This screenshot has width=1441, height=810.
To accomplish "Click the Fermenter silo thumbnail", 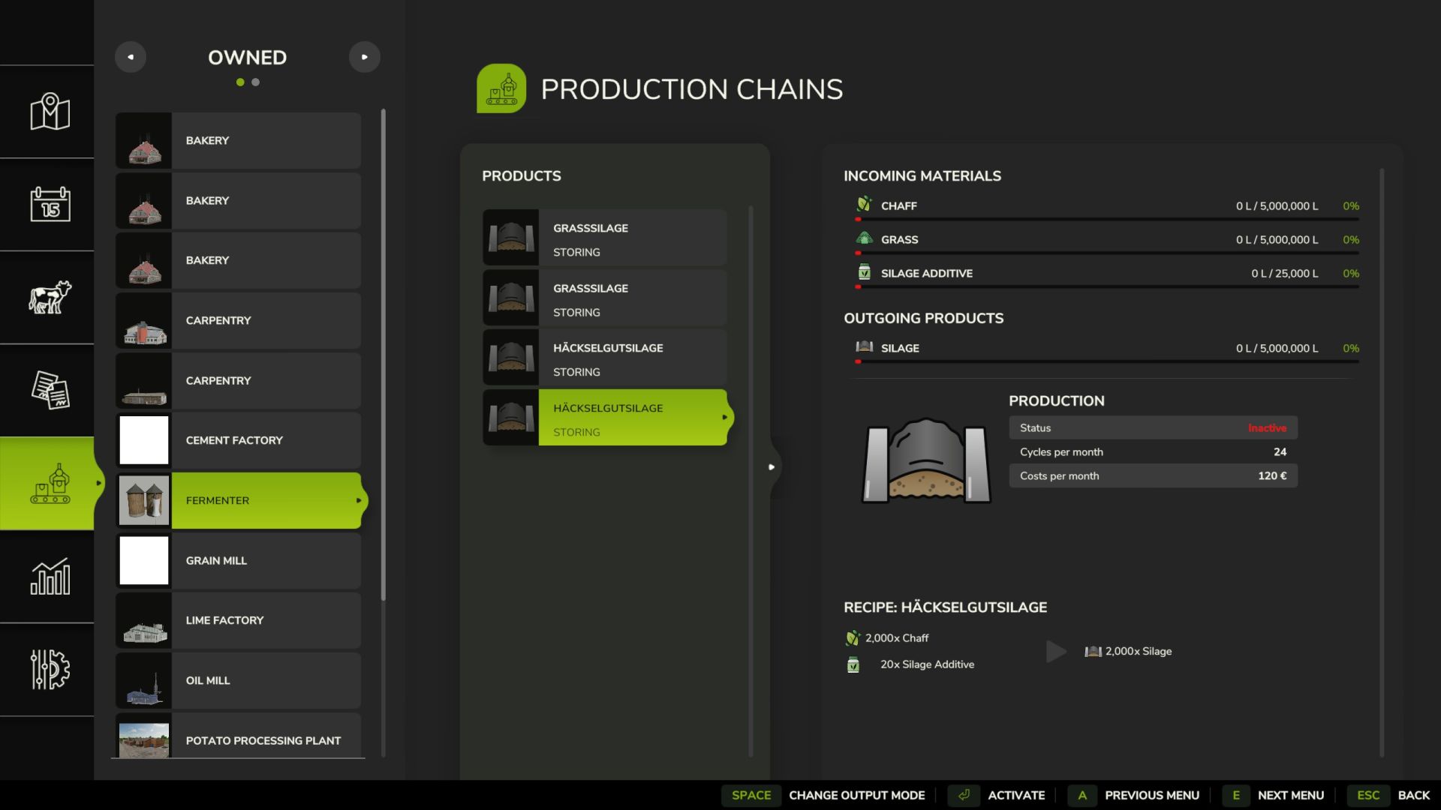I will [x=144, y=500].
